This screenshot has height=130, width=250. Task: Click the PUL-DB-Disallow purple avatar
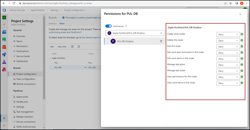[113, 41]
